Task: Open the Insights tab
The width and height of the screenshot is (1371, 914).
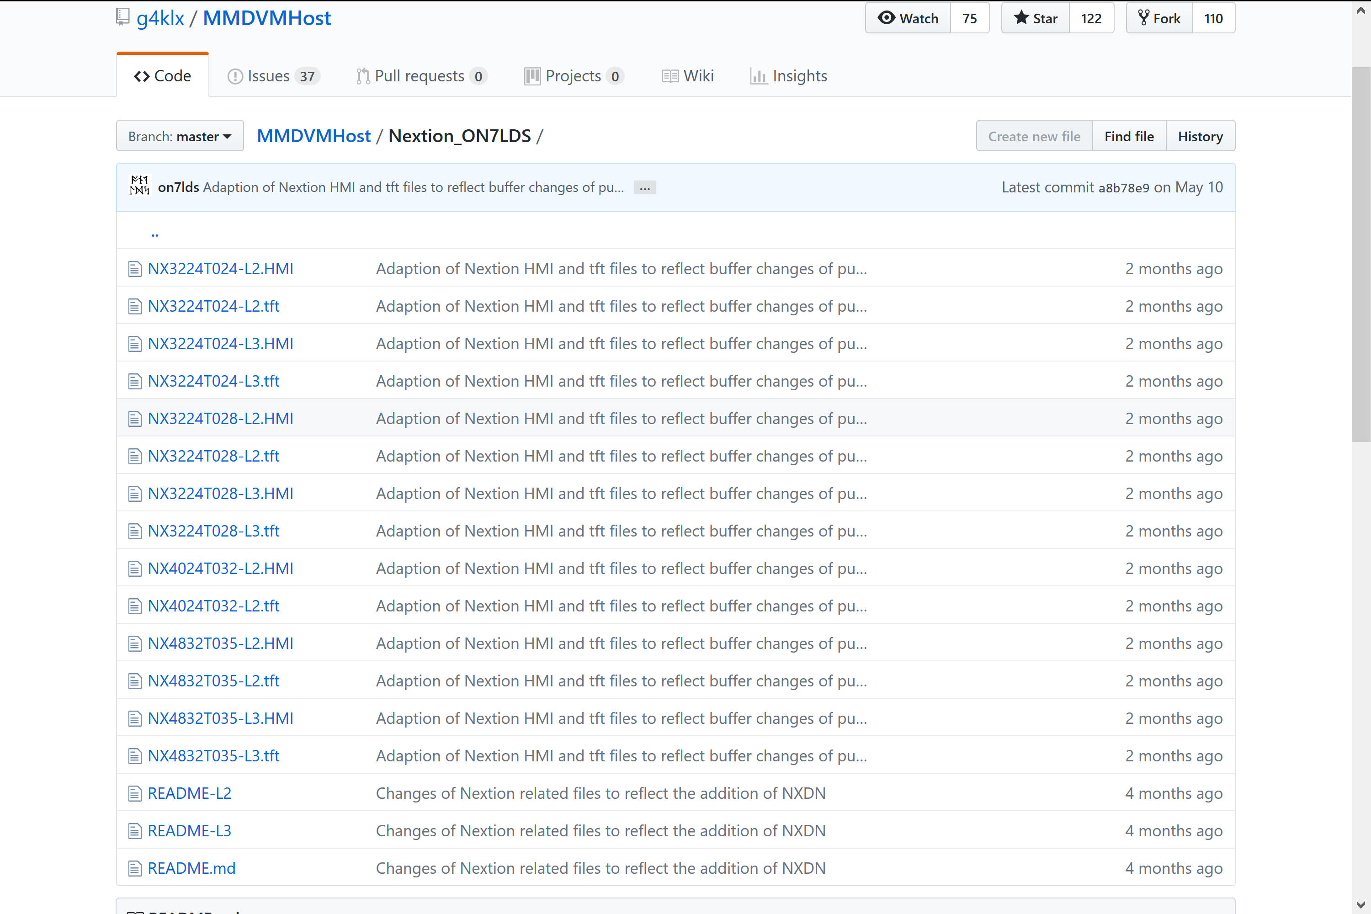Action: pyautogui.click(x=789, y=76)
